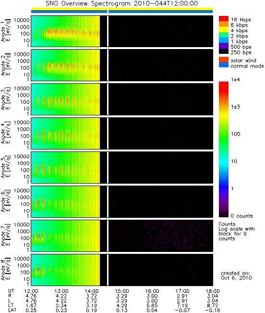
Task: Click the '1e4' color scale label
Action: (236, 80)
